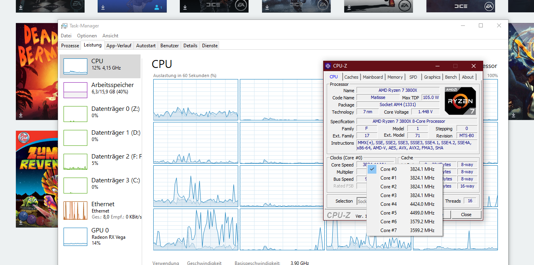Click the Core Voltage 1.448 V value
534x265 pixels.
click(425, 112)
